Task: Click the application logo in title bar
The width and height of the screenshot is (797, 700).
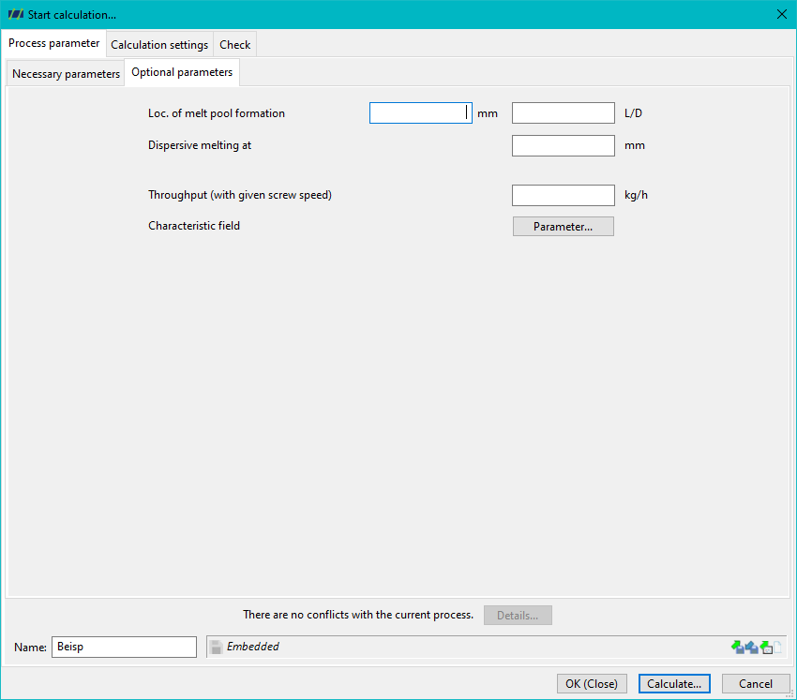Action: (x=16, y=14)
